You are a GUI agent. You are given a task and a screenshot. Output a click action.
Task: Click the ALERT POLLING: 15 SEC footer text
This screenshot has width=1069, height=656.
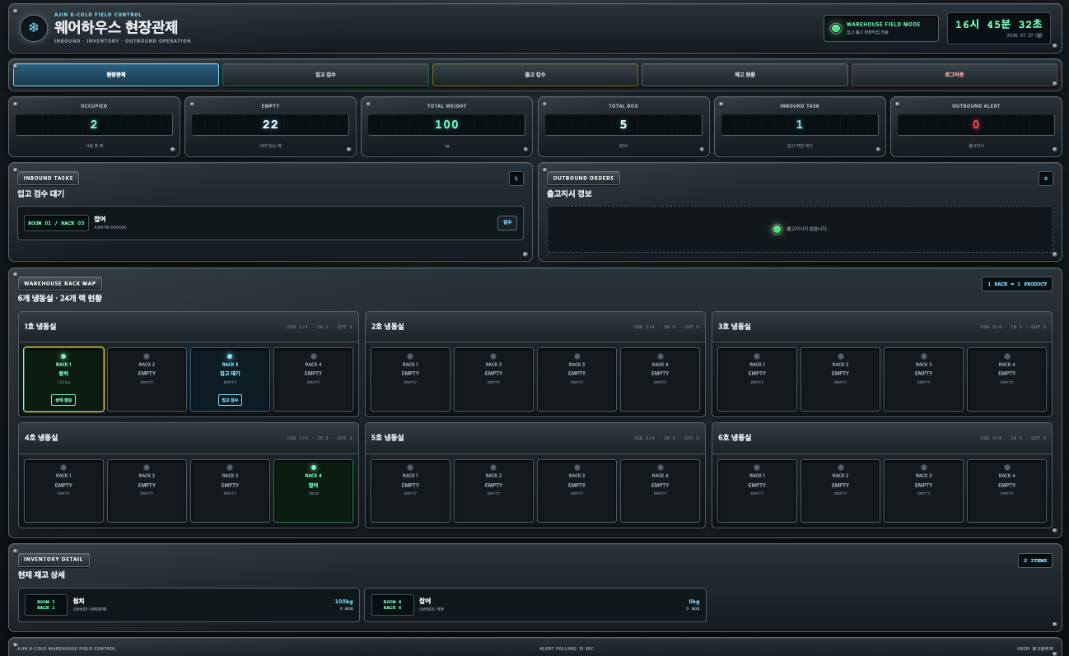(567, 649)
